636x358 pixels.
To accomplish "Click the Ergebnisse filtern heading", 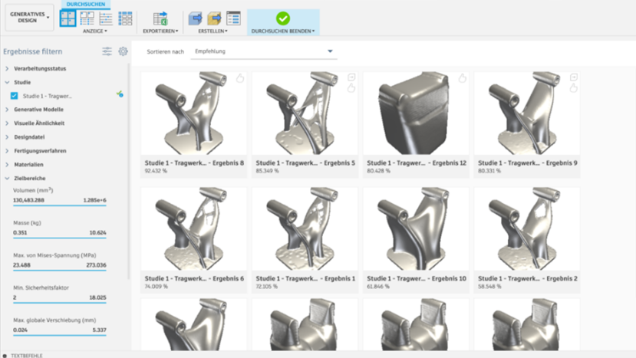I will pos(33,51).
